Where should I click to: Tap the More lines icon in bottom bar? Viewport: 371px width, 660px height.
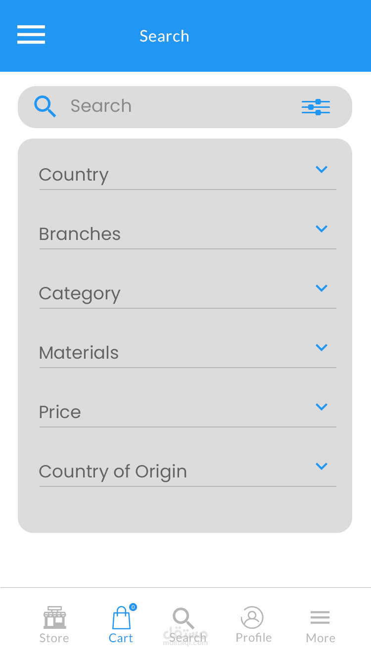(320, 617)
